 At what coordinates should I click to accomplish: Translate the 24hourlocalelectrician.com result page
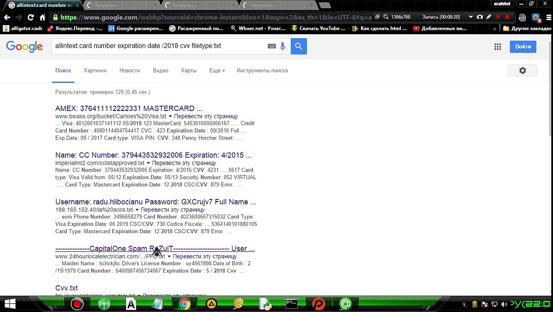[x=205, y=257]
